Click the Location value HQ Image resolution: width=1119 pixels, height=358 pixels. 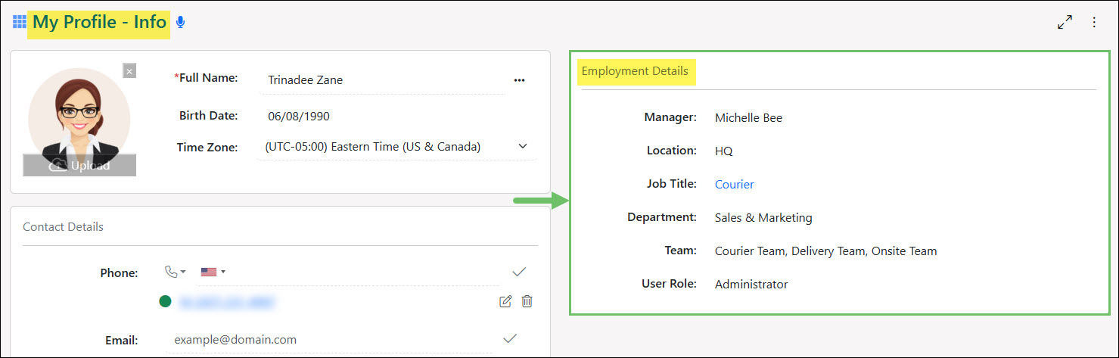724,151
